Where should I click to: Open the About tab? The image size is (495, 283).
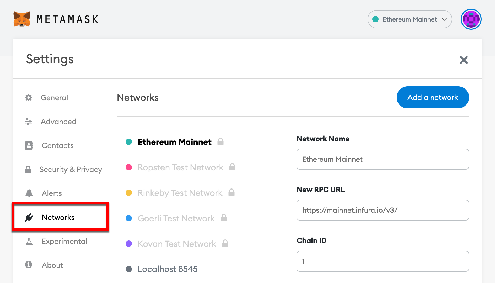[52, 265]
